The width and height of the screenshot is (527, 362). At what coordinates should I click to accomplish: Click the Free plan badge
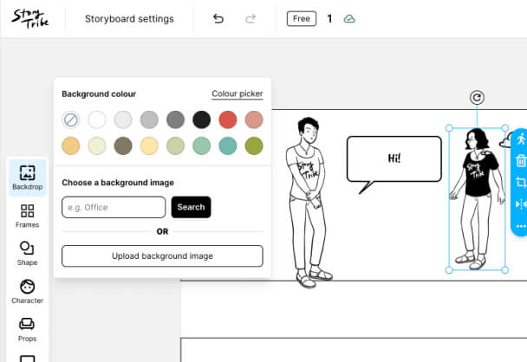pyautogui.click(x=302, y=18)
